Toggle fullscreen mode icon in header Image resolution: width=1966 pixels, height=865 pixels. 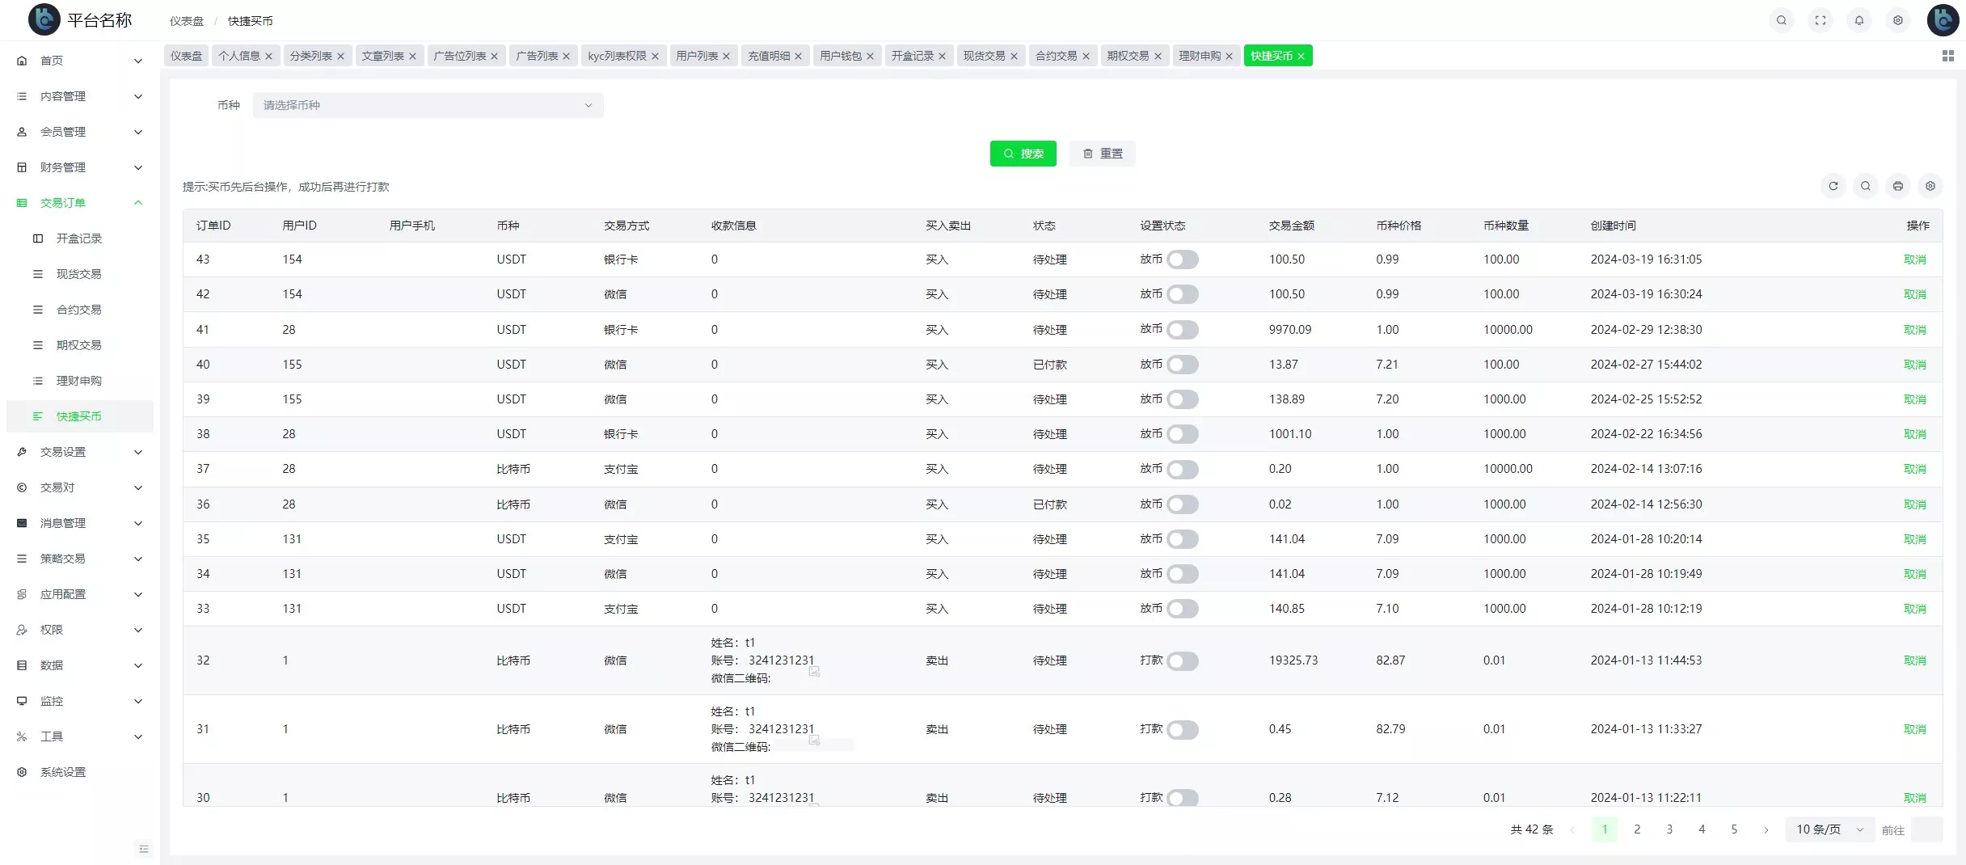[x=1820, y=20]
